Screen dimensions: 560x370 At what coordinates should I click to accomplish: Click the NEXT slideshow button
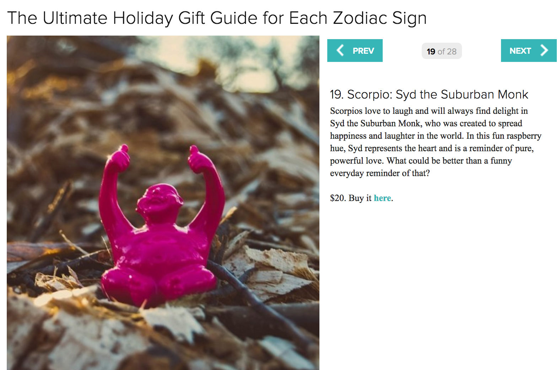click(x=529, y=51)
